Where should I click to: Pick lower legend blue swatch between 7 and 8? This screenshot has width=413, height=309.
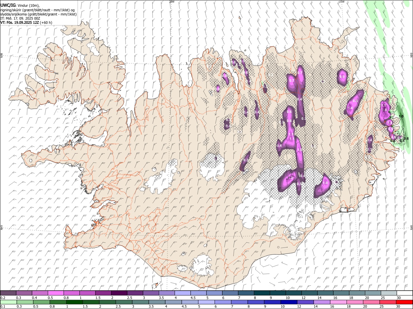click(239, 302)
